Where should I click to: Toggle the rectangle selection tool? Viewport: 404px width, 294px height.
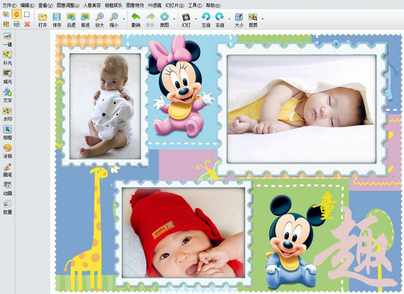(x=27, y=14)
